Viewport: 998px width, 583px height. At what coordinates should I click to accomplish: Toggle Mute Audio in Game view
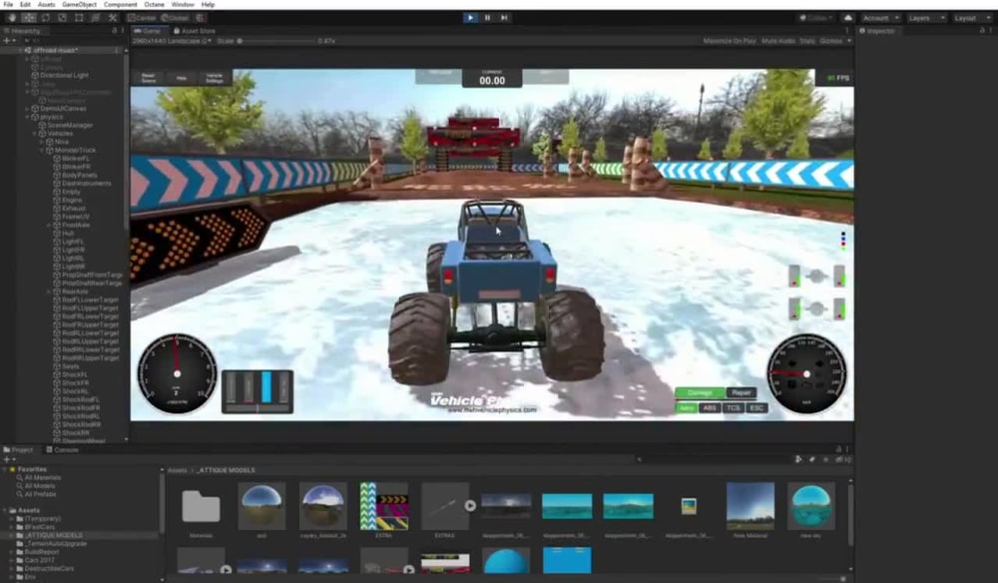778,41
